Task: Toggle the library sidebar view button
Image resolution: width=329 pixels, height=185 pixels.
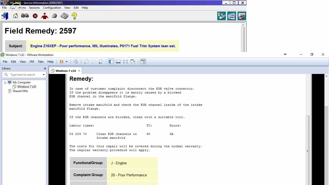Action: click(111, 62)
